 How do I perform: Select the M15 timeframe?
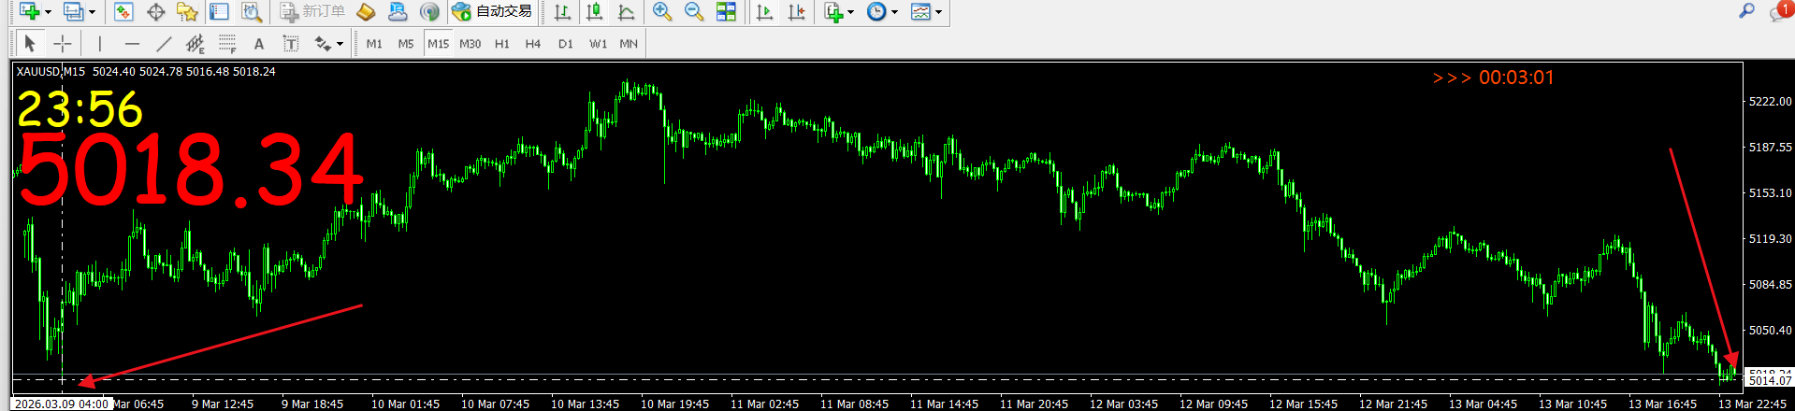click(438, 43)
